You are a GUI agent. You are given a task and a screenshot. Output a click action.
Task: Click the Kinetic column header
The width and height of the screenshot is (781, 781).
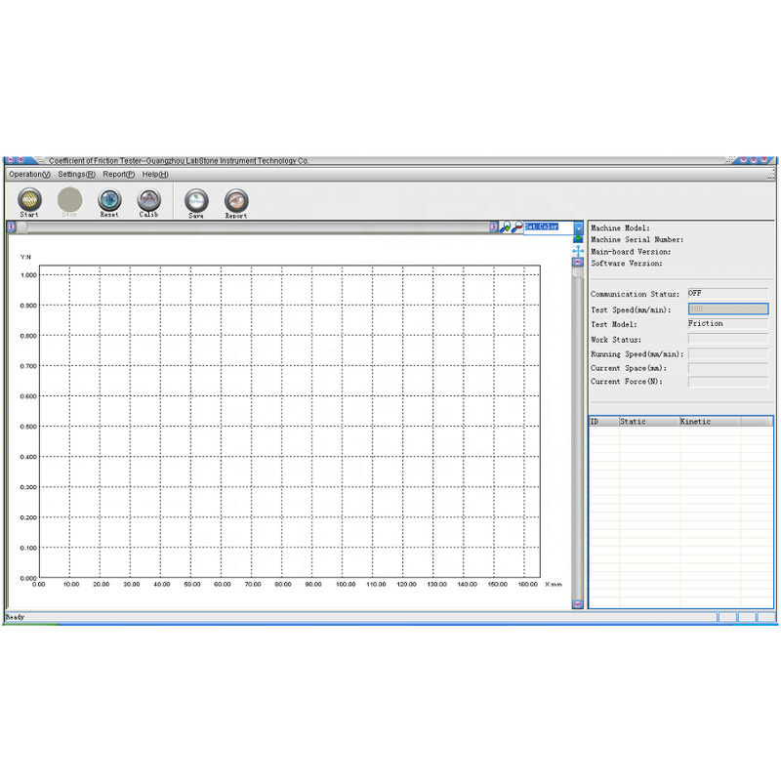pos(709,422)
